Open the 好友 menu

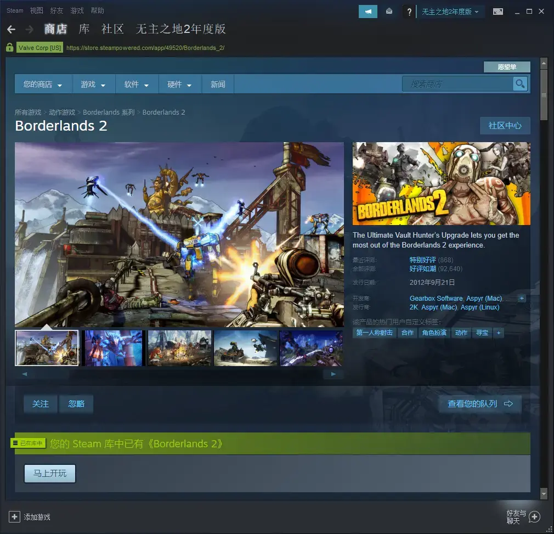[x=56, y=10]
